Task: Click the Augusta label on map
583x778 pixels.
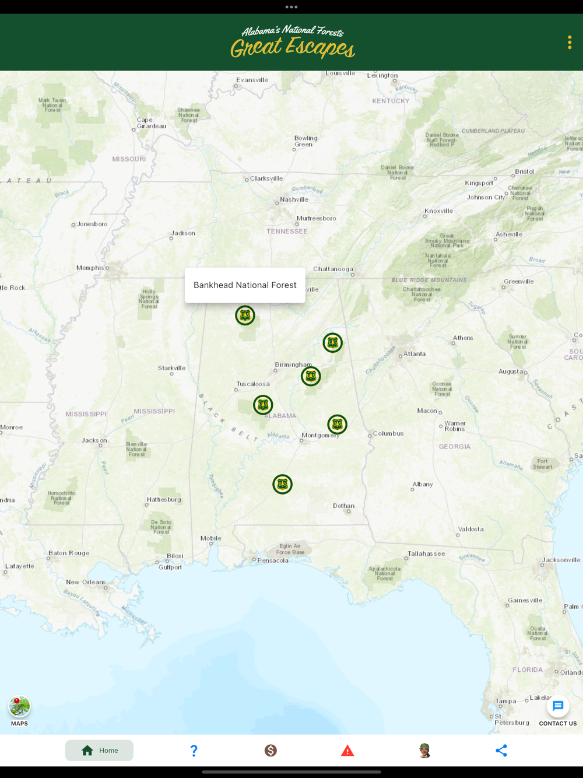Action: 511,372
